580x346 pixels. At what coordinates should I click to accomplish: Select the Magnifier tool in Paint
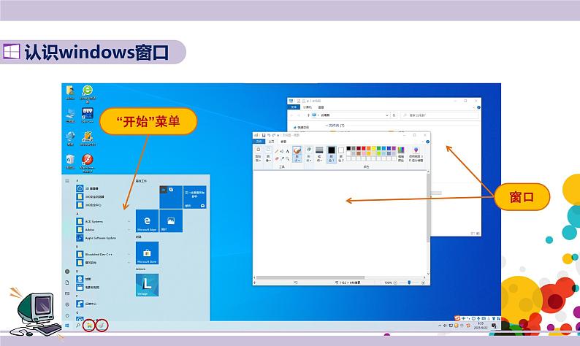[x=287, y=158]
